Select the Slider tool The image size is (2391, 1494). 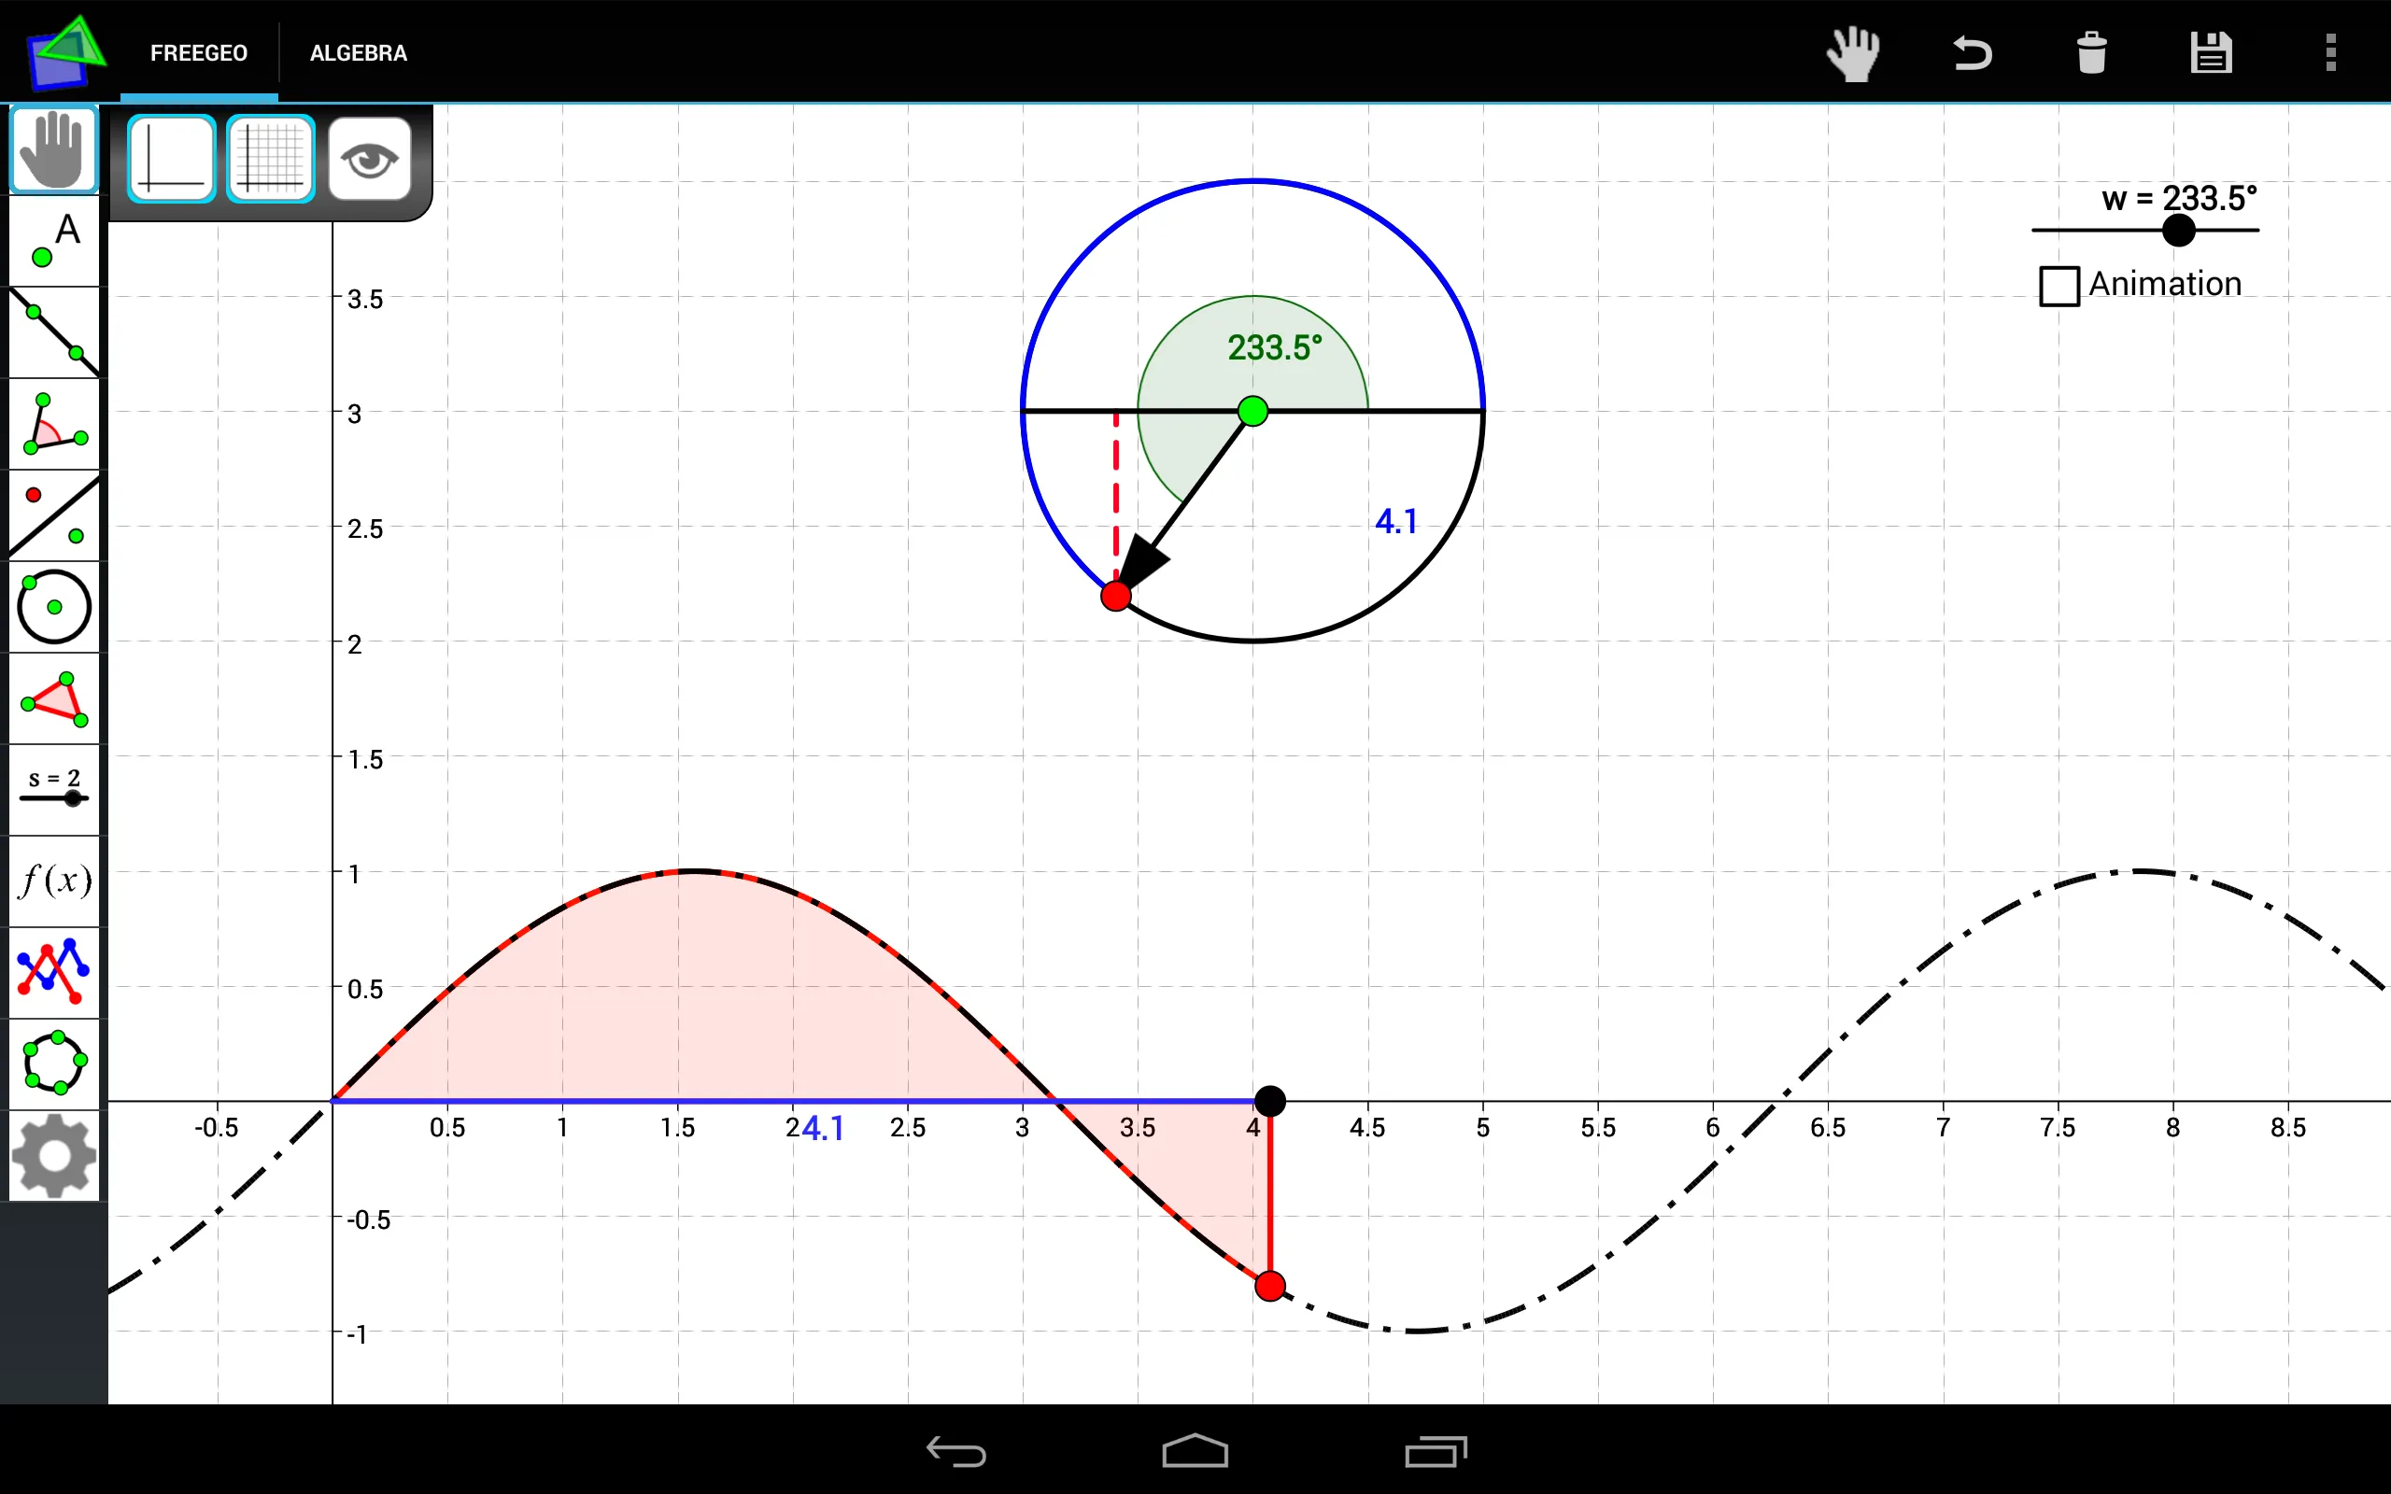click(x=50, y=792)
